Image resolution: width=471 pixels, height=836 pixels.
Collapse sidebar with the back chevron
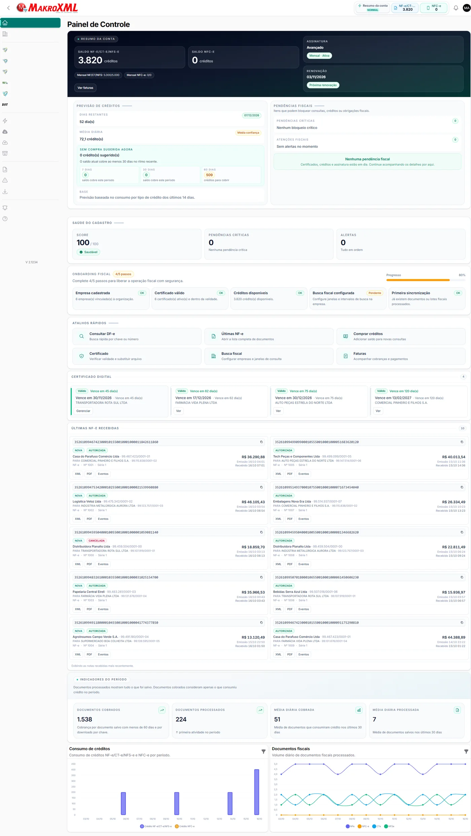point(8,8)
